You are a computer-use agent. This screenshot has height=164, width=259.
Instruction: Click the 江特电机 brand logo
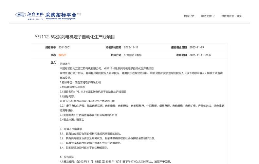pyautogui.click(x=35, y=16)
